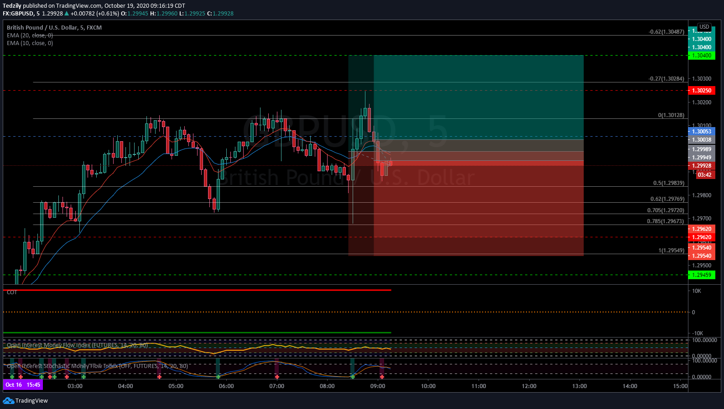The width and height of the screenshot is (724, 409).
Task: Click the 1.29800 price axis tick
Action: [702, 195]
